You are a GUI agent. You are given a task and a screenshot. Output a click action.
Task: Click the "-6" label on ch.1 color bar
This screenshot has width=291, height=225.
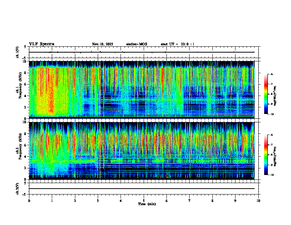point(271,74)
